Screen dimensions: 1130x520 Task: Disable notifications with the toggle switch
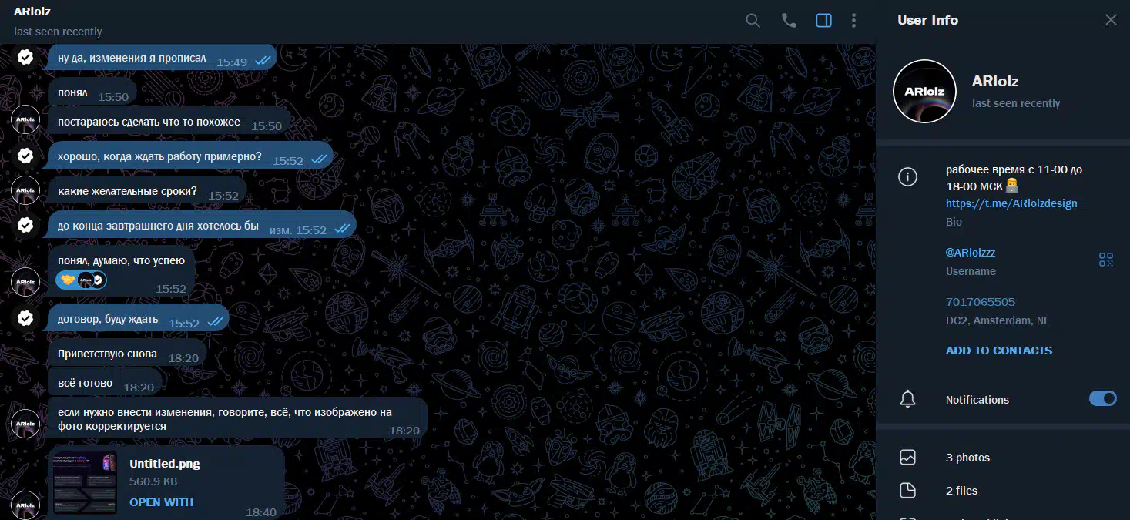[x=1102, y=398]
